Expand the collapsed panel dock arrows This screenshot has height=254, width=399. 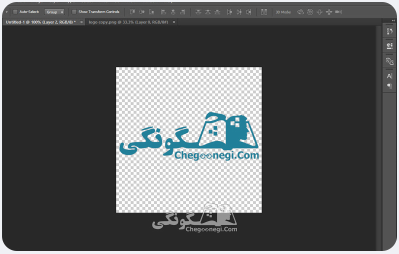coord(393,20)
